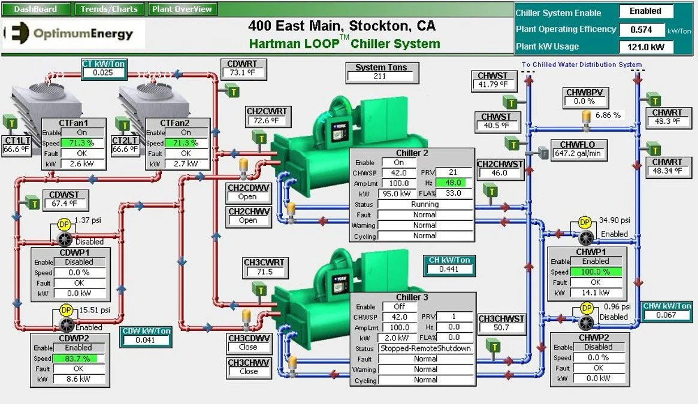Screen dimensions: 698x404
Task: Click Plant Operating Efficiency 0.574 value
Action: tap(642, 30)
